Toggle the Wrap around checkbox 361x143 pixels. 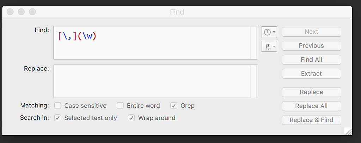[x=131, y=118]
